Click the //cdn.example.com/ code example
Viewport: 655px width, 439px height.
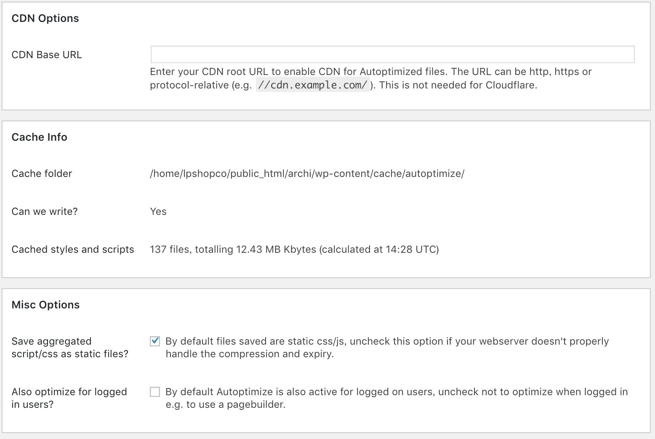pyautogui.click(x=312, y=85)
